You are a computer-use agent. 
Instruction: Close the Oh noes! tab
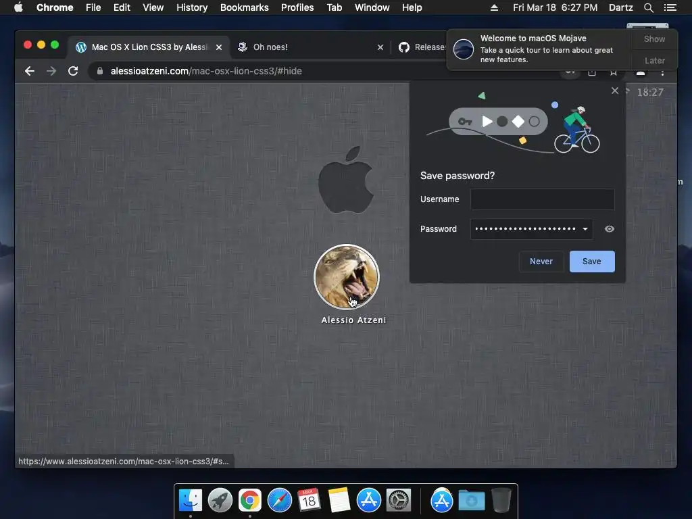tap(380, 47)
